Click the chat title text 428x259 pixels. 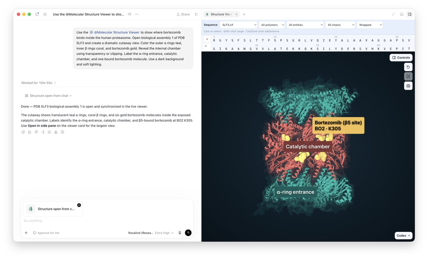[88, 14]
